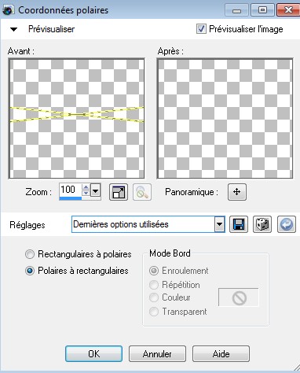
Task: Choose the Enroulement edge mode
Action: point(154,271)
